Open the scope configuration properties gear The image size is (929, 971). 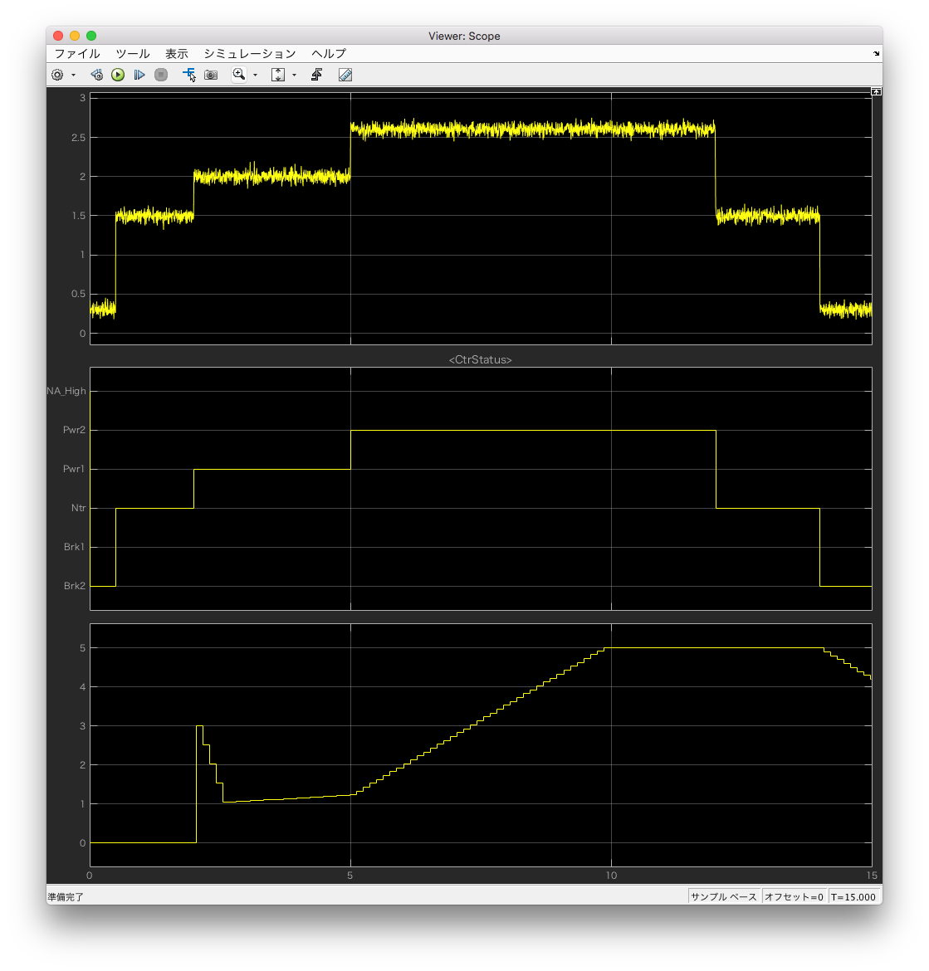[57, 75]
